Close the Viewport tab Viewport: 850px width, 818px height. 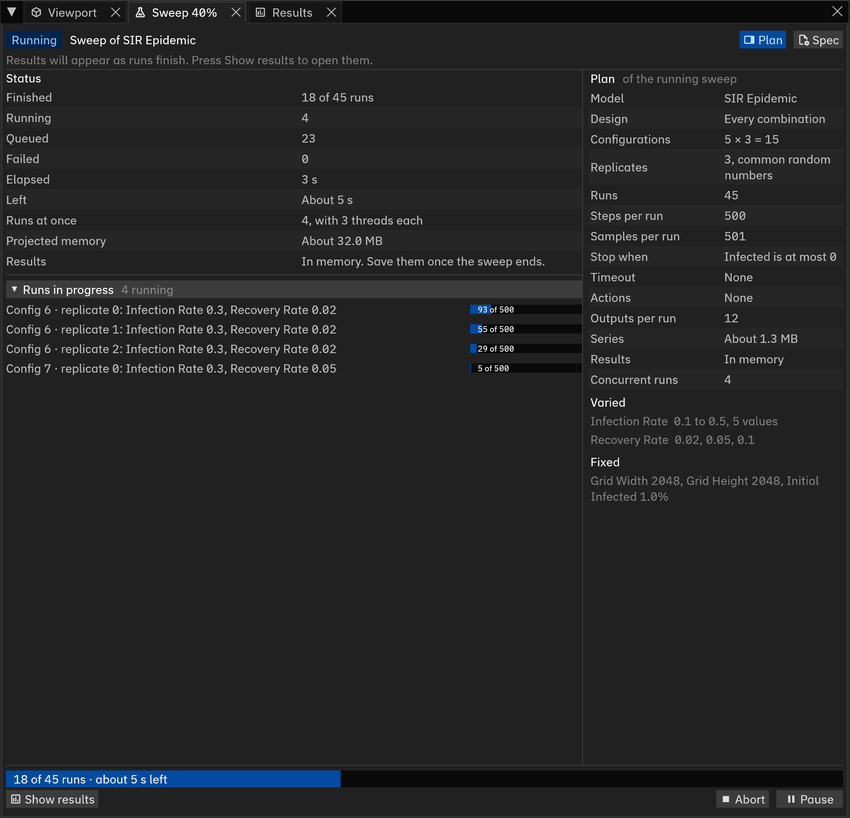(116, 13)
